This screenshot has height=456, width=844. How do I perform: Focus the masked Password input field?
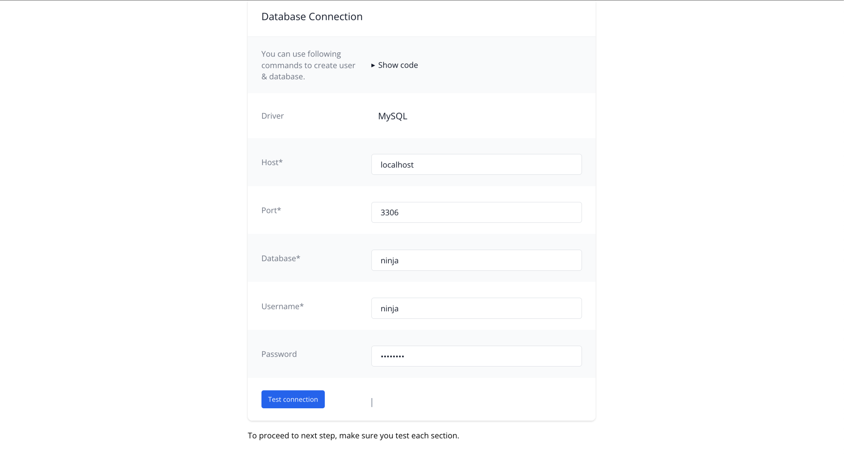[476, 356]
